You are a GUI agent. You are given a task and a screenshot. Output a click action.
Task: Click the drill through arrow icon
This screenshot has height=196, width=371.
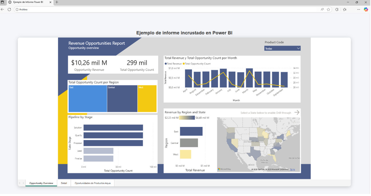pos(297,112)
